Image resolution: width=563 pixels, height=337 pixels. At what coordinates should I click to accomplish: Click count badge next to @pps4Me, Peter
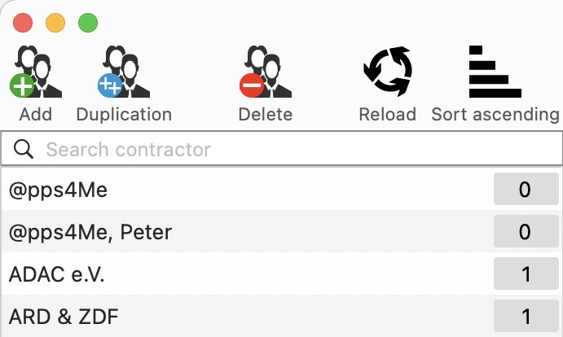coord(526,231)
